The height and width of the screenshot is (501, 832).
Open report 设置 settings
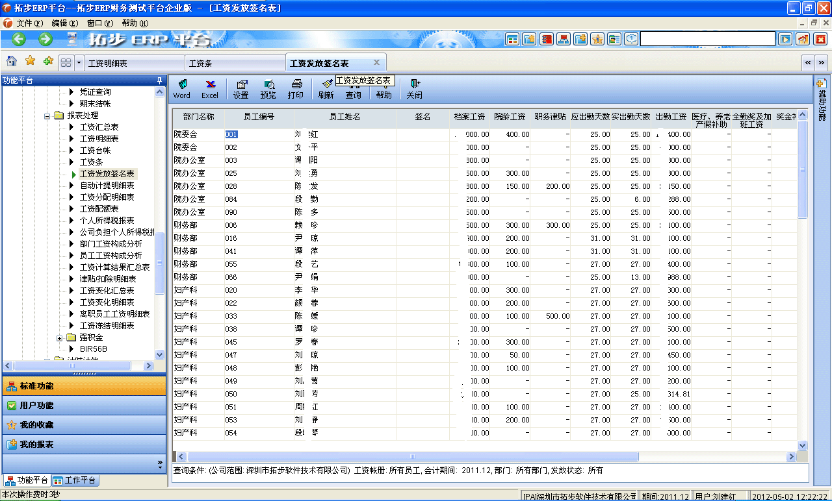click(241, 89)
